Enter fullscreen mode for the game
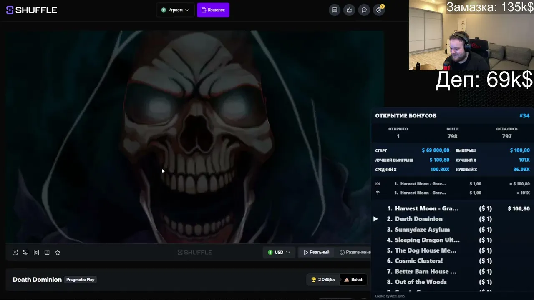Viewport: 534px width, 300px height. point(15,252)
